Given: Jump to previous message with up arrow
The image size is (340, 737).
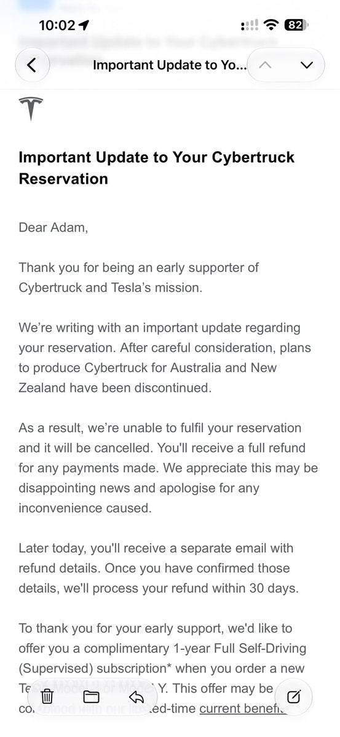Looking at the screenshot, I should click(265, 64).
